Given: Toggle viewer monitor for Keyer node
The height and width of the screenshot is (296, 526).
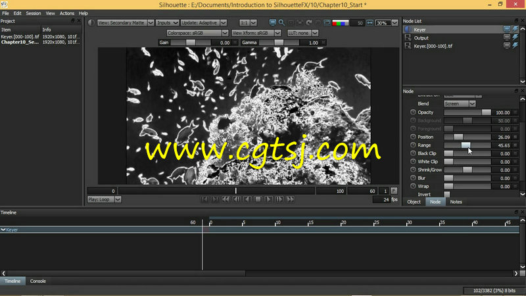Looking at the screenshot, I should (x=507, y=29).
